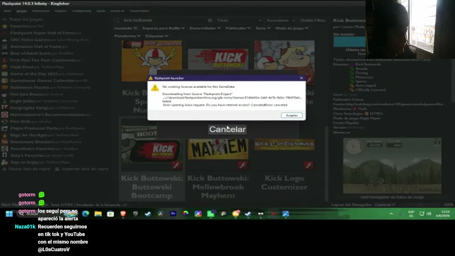455x256 pixels.
Task: Select Todos los Juegos in sidebar
Action: point(26,19)
